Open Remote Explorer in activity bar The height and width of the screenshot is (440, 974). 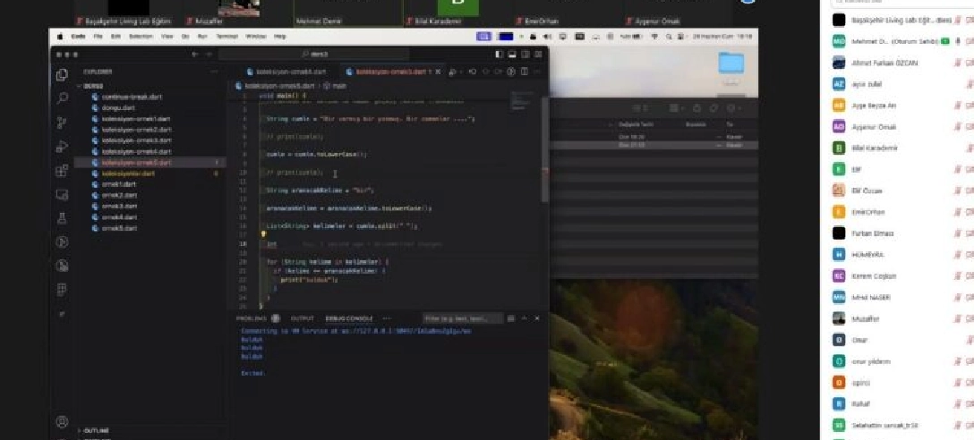pos(62,194)
